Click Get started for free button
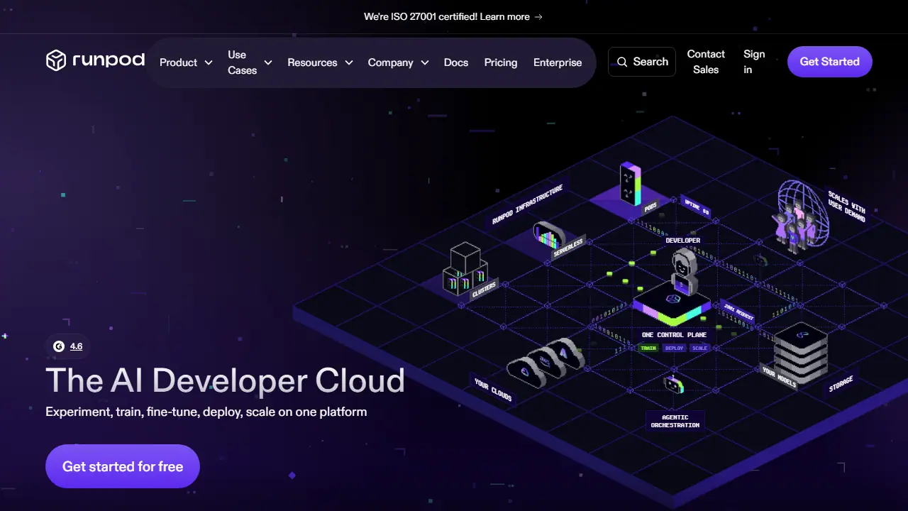Screen dimensions: 908x511 pos(123,466)
